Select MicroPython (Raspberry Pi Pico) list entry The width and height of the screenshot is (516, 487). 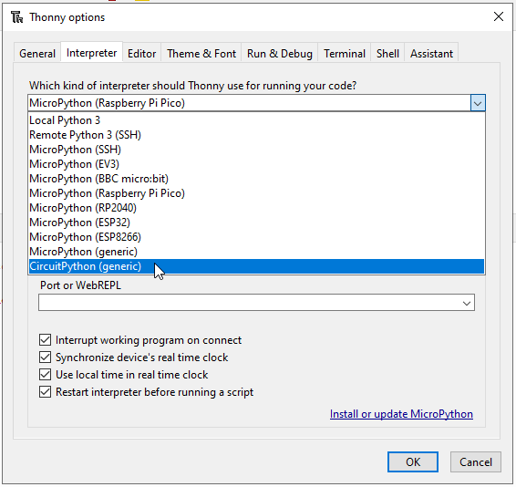(256, 193)
